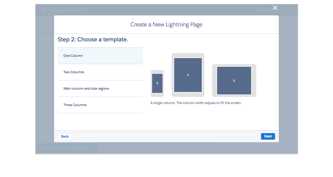Screen dimensions: 333x177
Task: Click the Lightning App Builder header icon
Action: (45, 10)
